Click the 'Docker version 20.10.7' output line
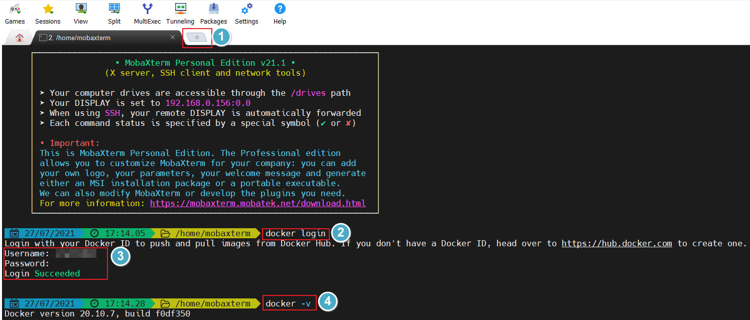The width and height of the screenshot is (750, 320). click(97, 314)
